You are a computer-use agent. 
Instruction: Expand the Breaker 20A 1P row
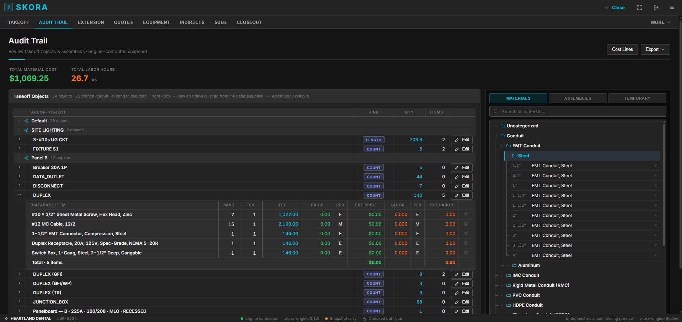[x=20, y=167]
